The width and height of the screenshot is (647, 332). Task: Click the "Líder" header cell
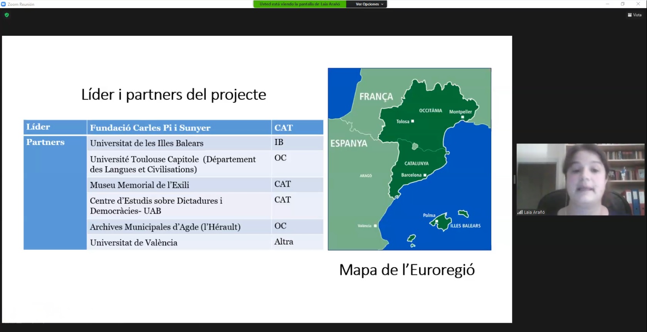pos(55,127)
